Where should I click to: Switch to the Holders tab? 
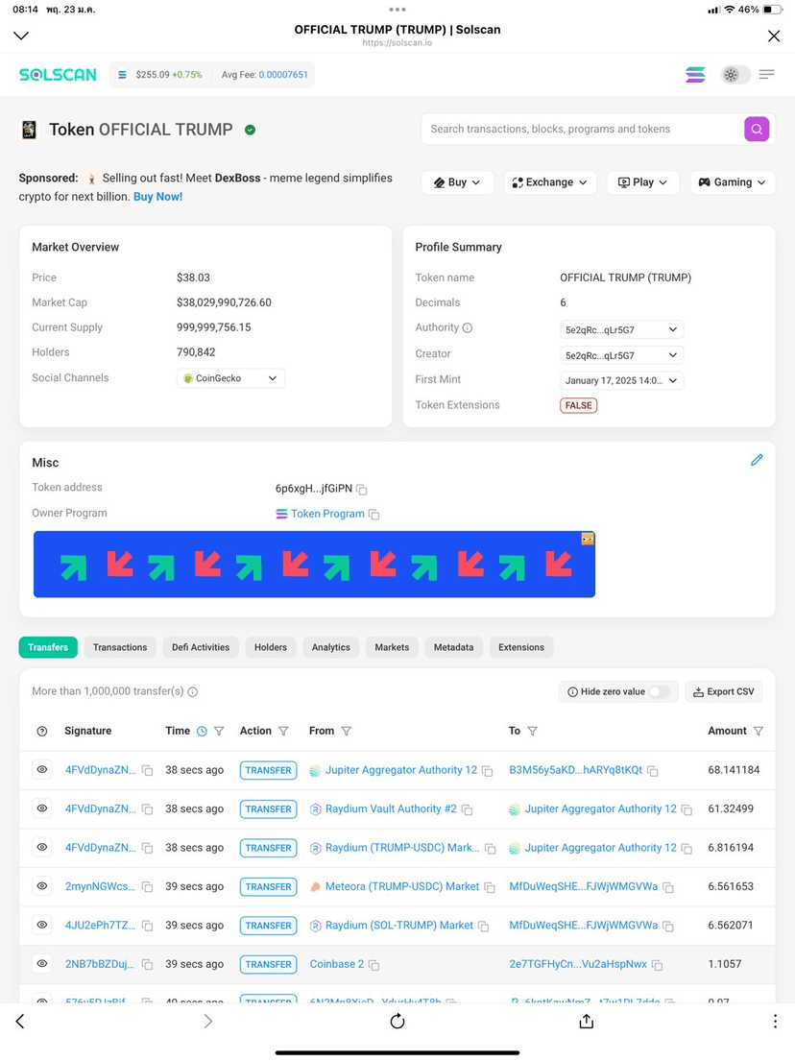click(271, 647)
